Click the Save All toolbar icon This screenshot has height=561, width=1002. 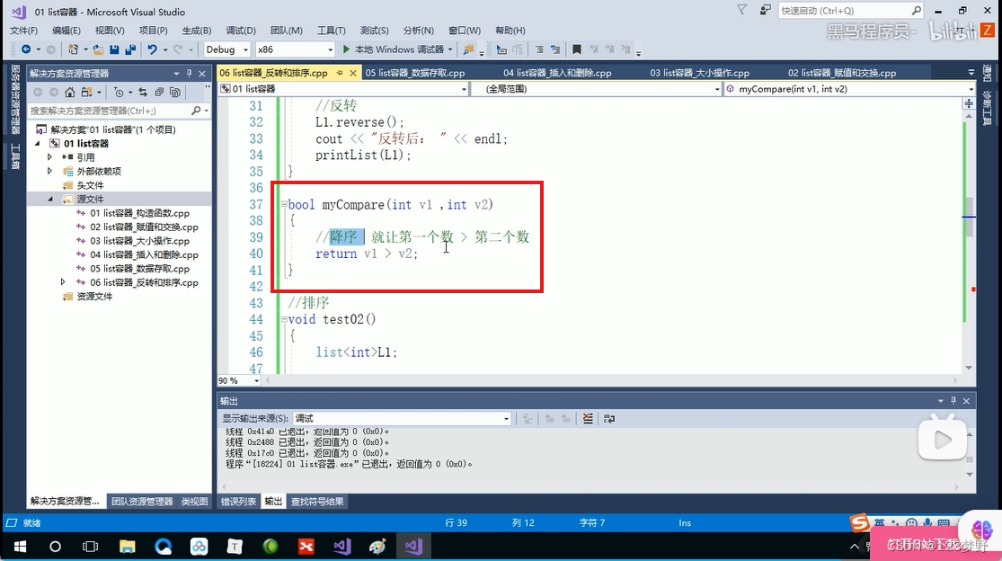[130, 49]
